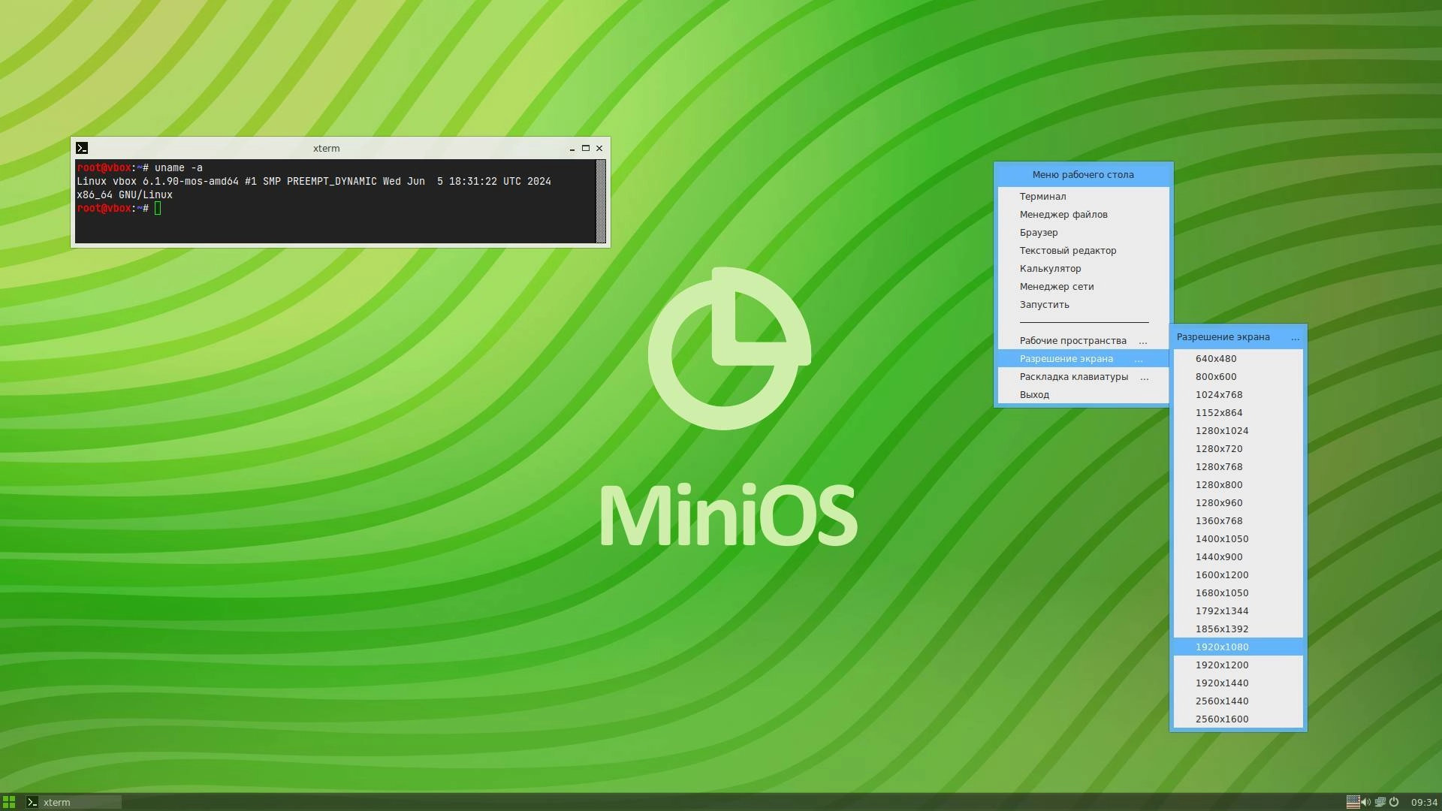Screen dimensions: 1442x811
Task: Click the Меню рабочего стола title header
Action: (1083, 175)
